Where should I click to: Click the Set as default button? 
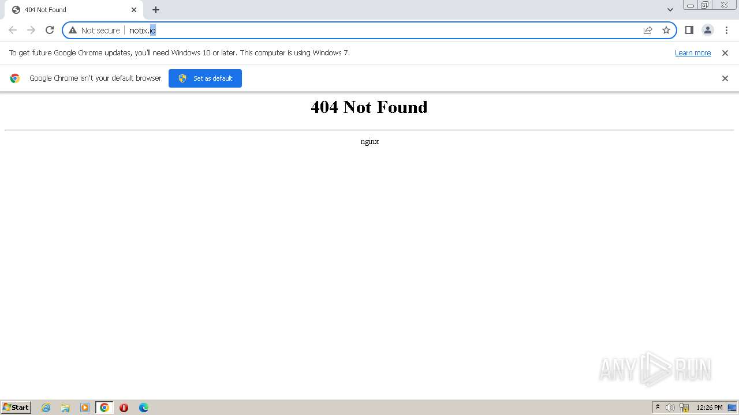(205, 78)
